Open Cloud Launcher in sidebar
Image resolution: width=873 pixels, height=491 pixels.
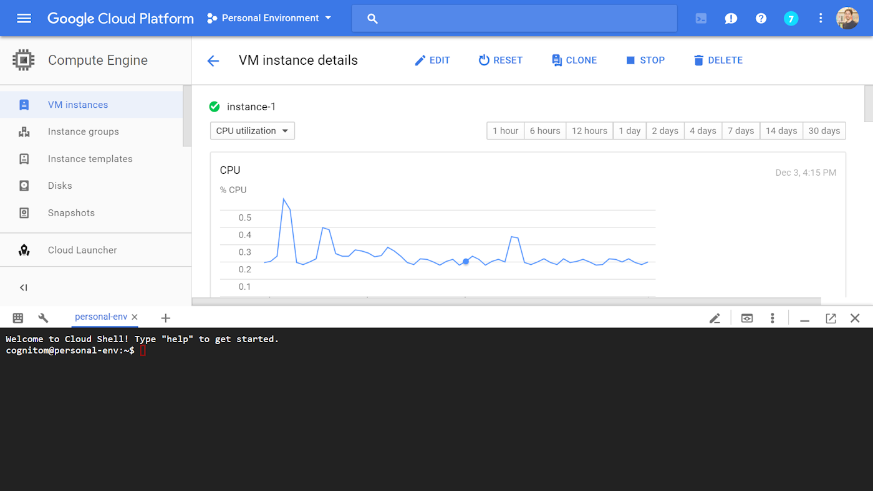pyautogui.click(x=95, y=250)
